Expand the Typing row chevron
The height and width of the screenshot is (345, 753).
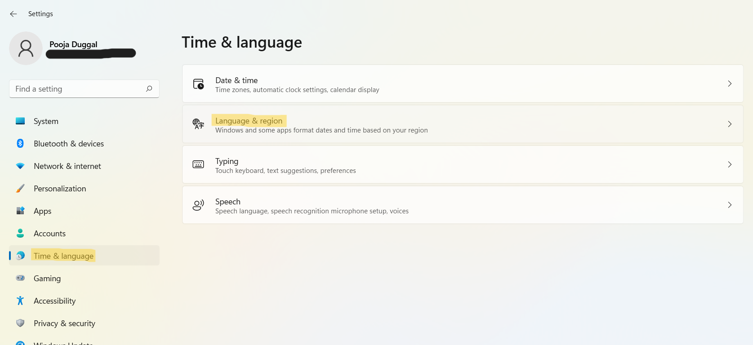[729, 164]
